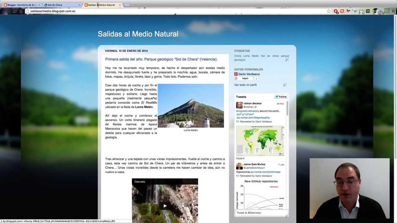
Task: Open the Loma Malén label link
Action: pyautogui.click(x=251, y=56)
